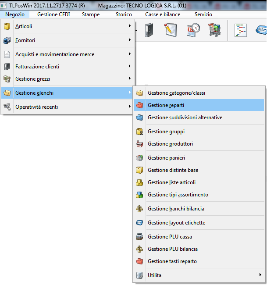Image resolution: width=267 pixels, height=285 pixels.
Task: Open the notepad with pencil toolbar icon
Action: 171,30
